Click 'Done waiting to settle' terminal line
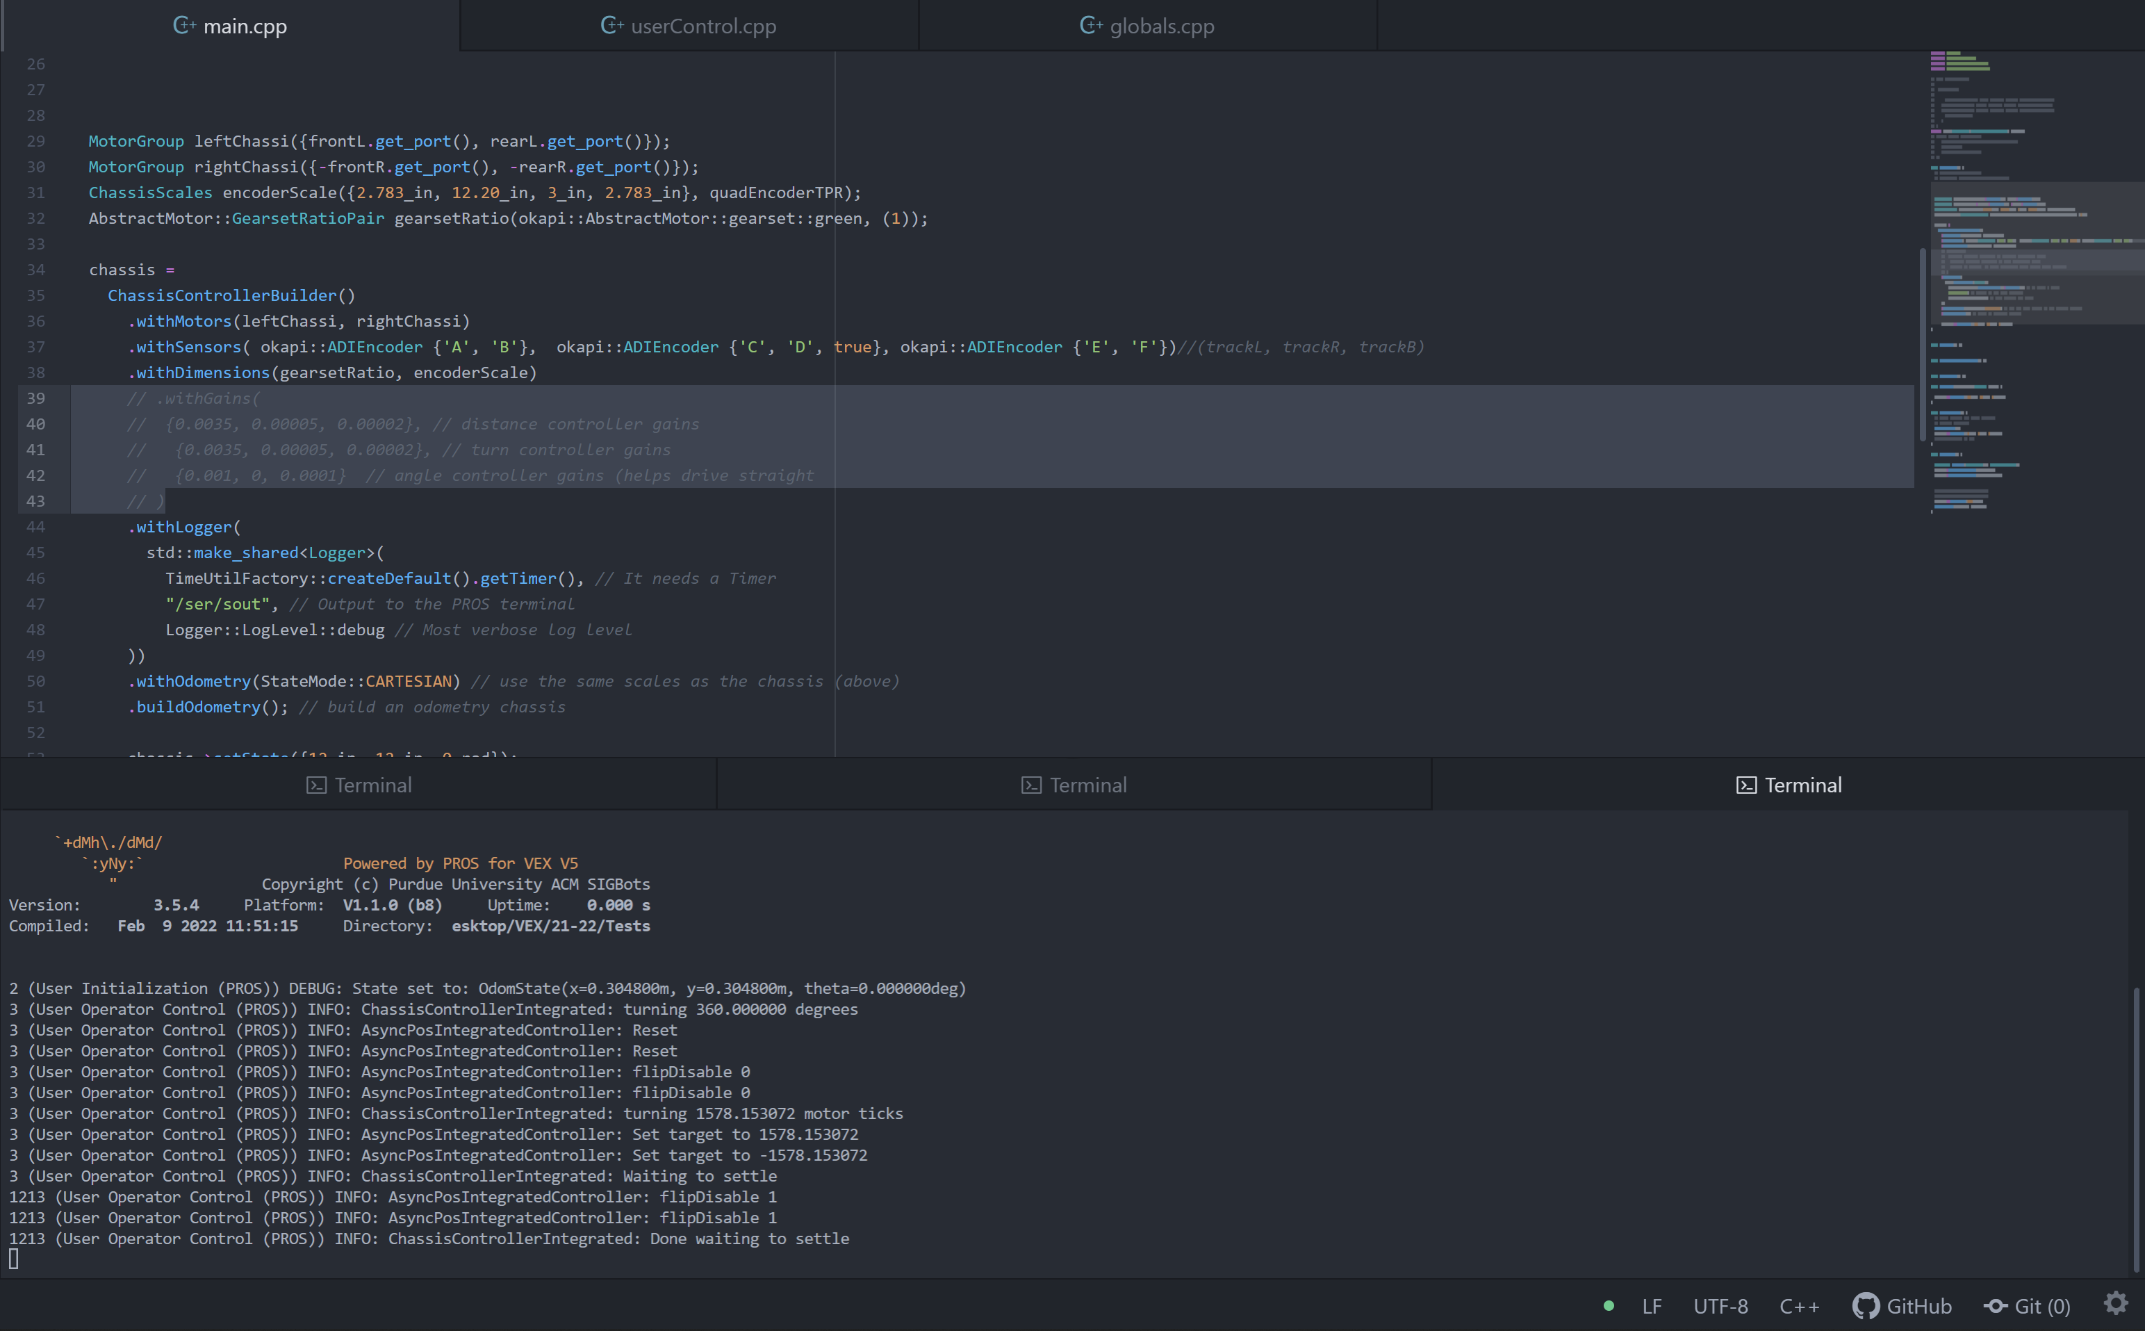2145x1331 pixels. coord(429,1239)
